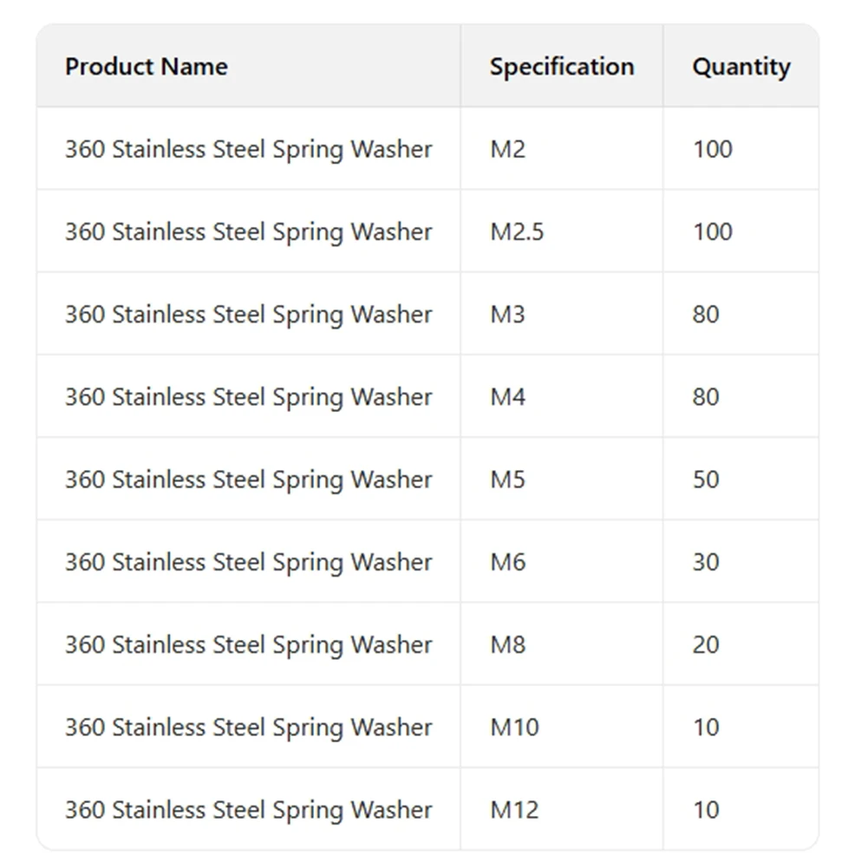Viewport: 868px width, 868px height.
Task: Click the M3 specification cell
Action: (x=508, y=314)
